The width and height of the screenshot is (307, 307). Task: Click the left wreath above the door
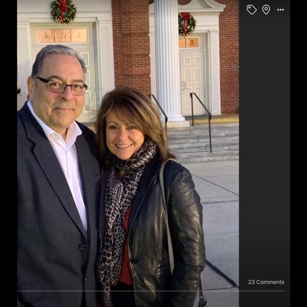tap(63, 11)
